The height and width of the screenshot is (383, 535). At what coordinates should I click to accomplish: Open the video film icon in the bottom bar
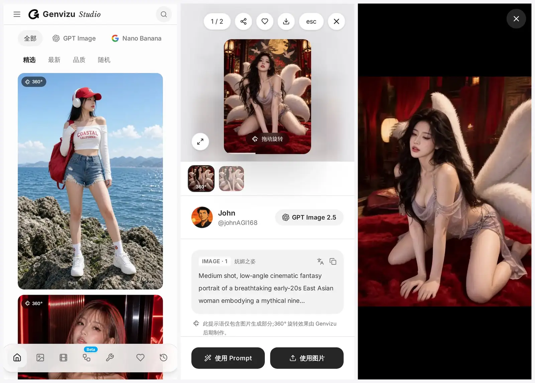pos(64,358)
